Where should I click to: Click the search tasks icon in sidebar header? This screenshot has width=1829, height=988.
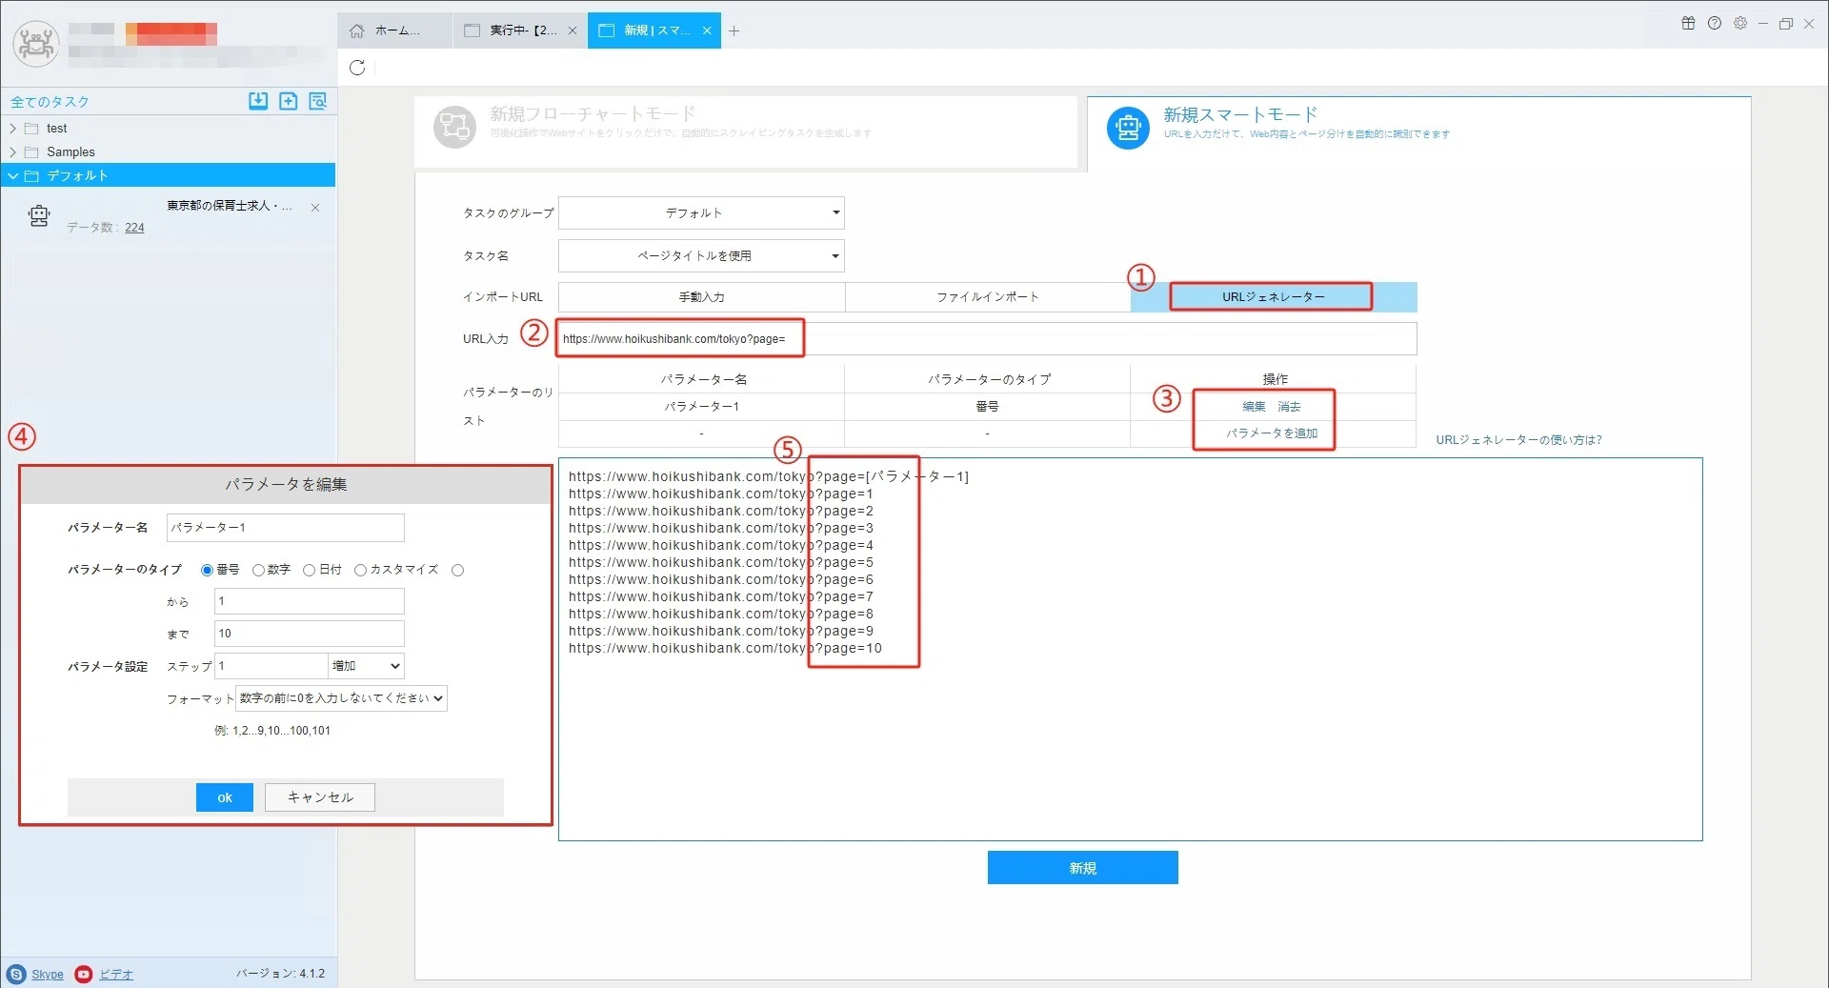pyautogui.click(x=318, y=101)
